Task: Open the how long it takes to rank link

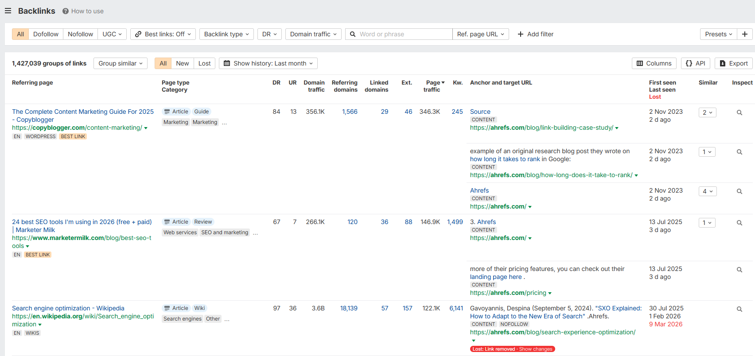Action: (x=505, y=159)
